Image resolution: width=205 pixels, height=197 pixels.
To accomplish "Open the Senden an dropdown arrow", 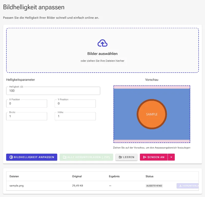I will pos(171,157).
